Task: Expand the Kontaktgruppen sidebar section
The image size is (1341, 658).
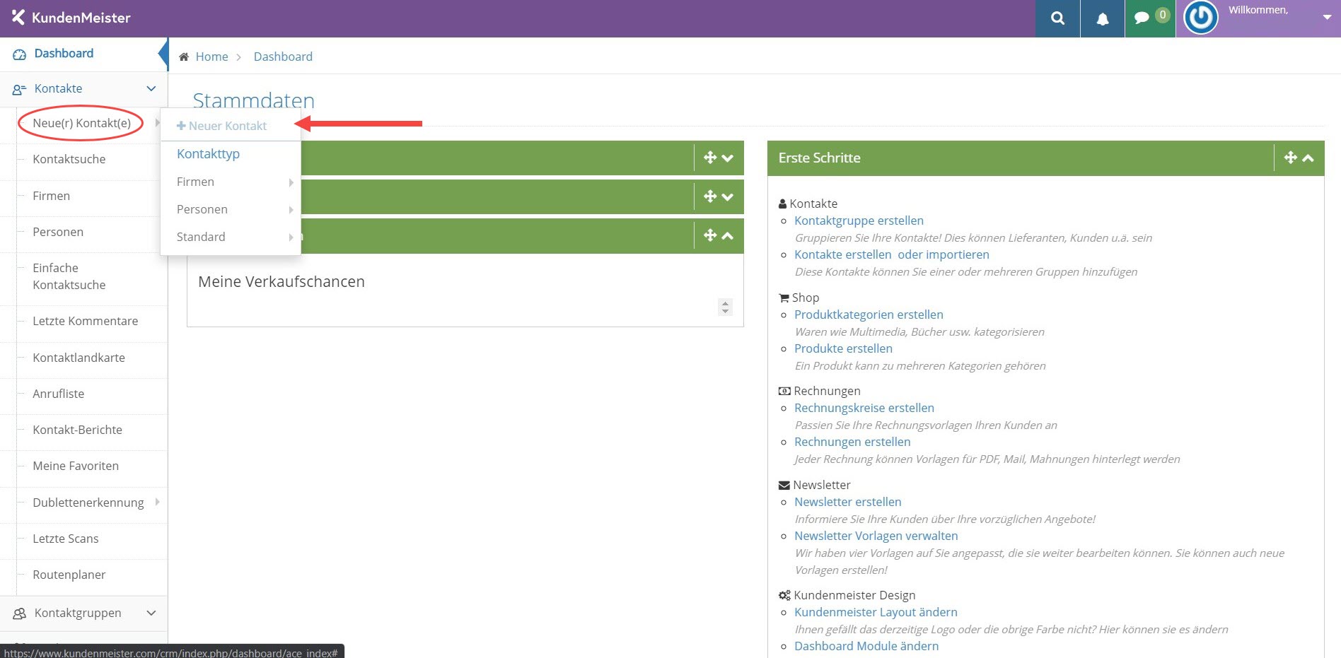Action: [x=151, y=613]
